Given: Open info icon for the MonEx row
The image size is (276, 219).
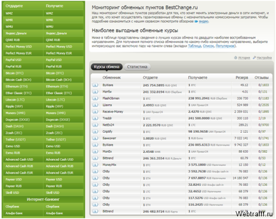Looking at the screenshot, I should [x=95, y=152].
